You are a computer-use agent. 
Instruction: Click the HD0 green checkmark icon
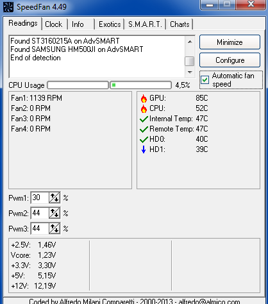pos(144,139)
